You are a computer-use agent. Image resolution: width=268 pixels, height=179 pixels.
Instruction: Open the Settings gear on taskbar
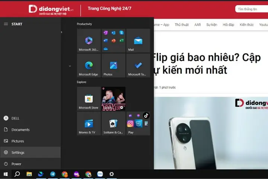(112, 174)
